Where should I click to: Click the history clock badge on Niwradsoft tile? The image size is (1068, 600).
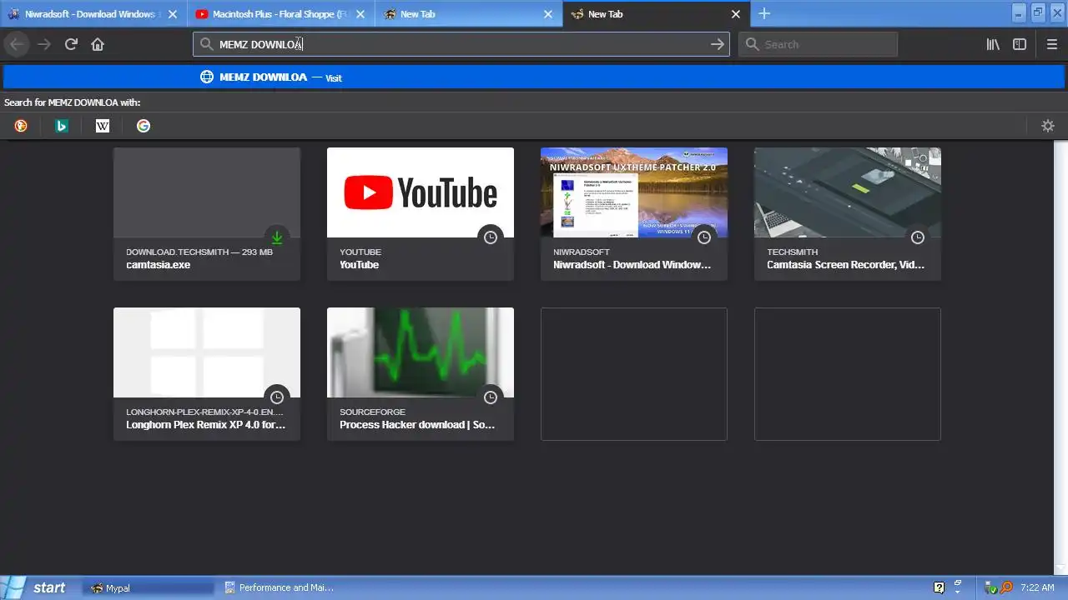(x=704, y=237)
